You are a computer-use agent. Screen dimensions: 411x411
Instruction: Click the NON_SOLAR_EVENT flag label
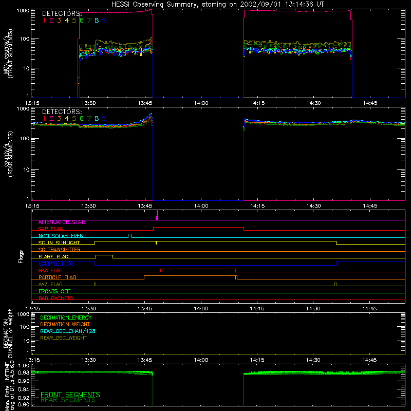point(62,236)
